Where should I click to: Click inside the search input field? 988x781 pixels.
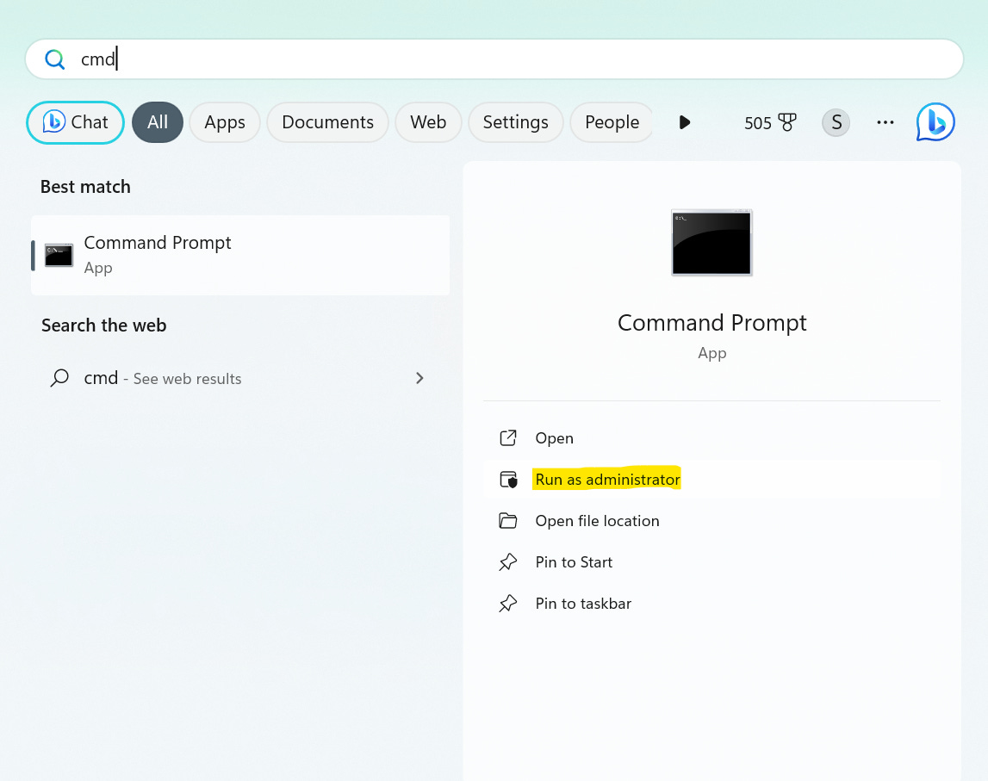click(x=345, y=59)
